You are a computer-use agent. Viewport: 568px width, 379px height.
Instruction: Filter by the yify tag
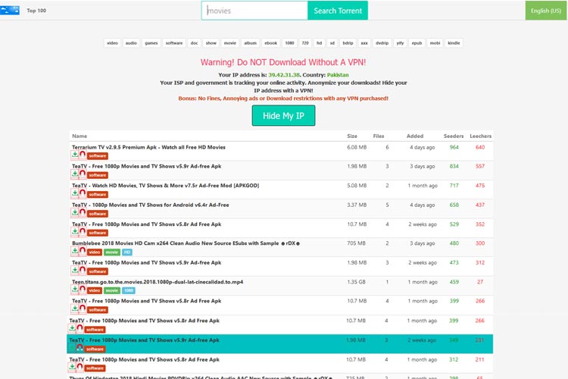[x=400, y=42]
